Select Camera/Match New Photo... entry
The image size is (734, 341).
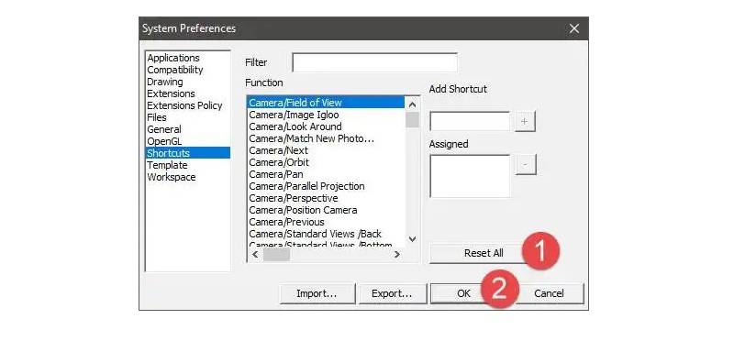[x=326, y=139]
